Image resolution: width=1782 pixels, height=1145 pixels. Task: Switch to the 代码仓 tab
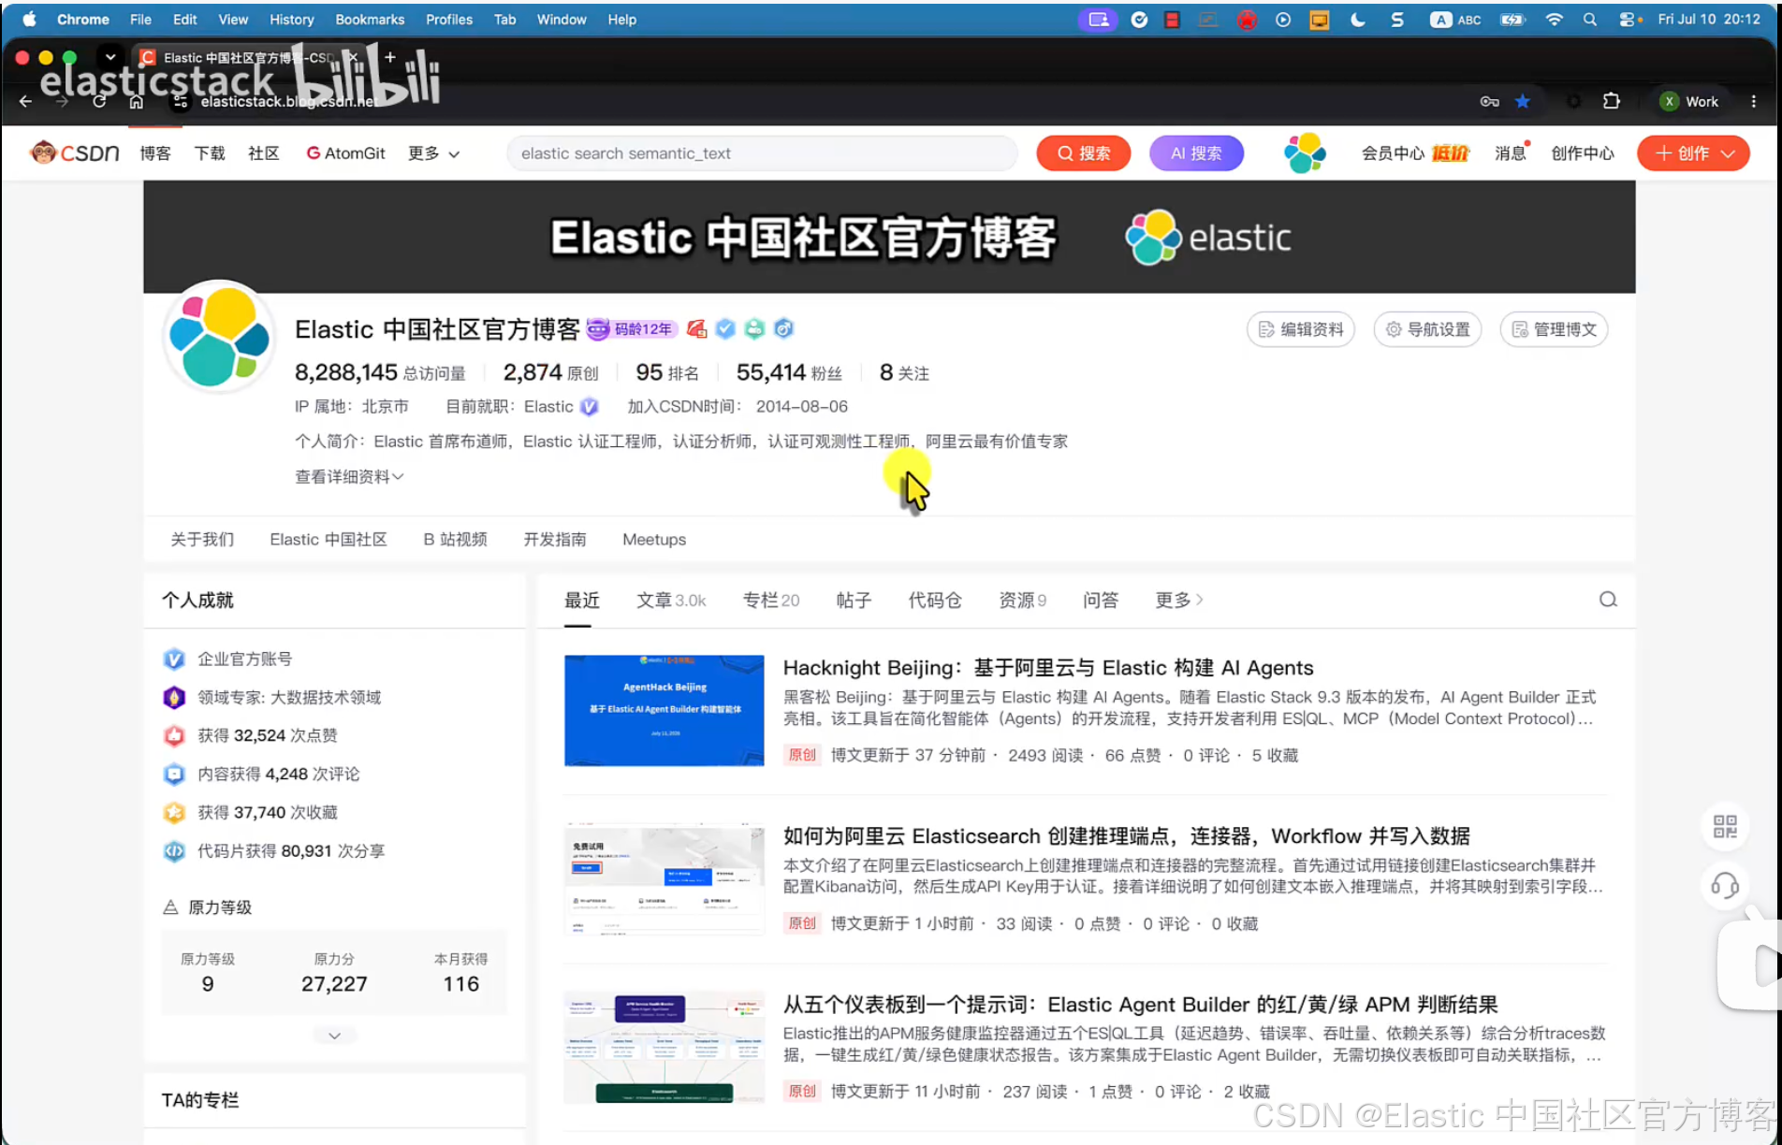(x=935, y=601)
